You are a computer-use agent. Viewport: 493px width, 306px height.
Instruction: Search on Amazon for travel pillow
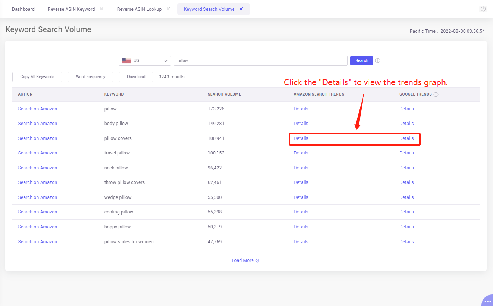tap(38, 153)
